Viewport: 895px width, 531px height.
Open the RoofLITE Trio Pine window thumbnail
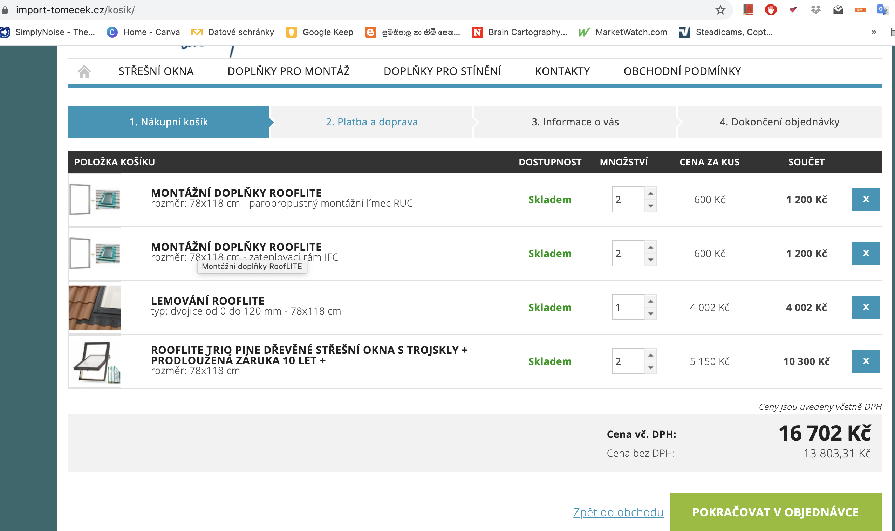95,361
